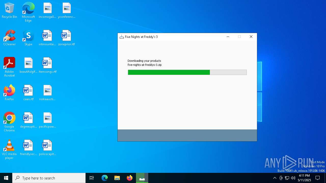This screenshot has width=326, height=183.
Task: Open the Recycle Bin desktop icon
Action: pos(9,11)
